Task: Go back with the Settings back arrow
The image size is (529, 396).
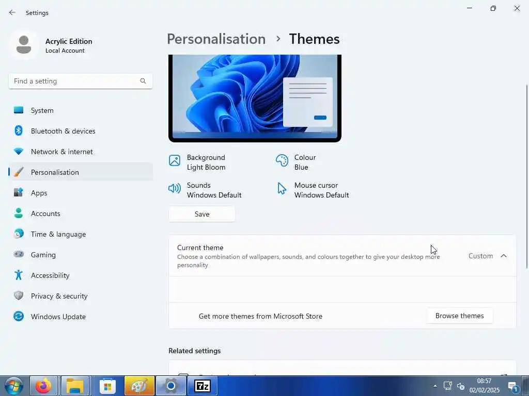Action: point(12,12)
